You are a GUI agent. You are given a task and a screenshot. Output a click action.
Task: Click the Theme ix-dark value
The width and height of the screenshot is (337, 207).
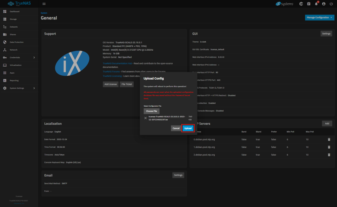tap(203, 42)
